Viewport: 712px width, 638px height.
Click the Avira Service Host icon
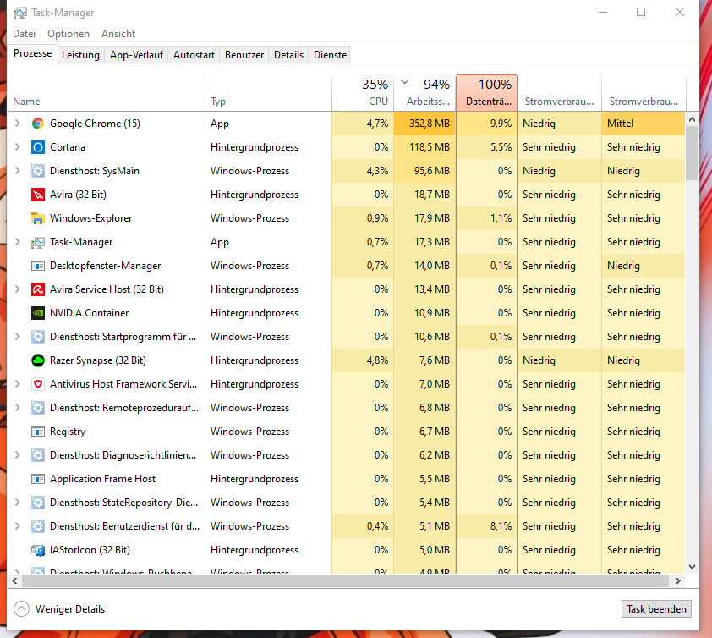[38, 289]
